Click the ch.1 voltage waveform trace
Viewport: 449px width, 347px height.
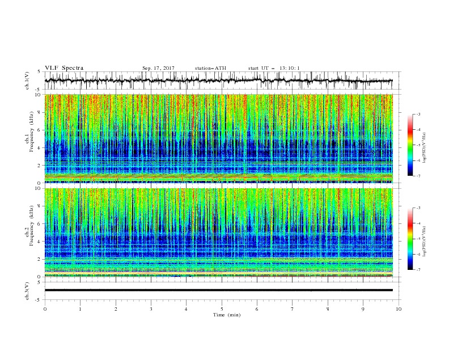[219, 81]
